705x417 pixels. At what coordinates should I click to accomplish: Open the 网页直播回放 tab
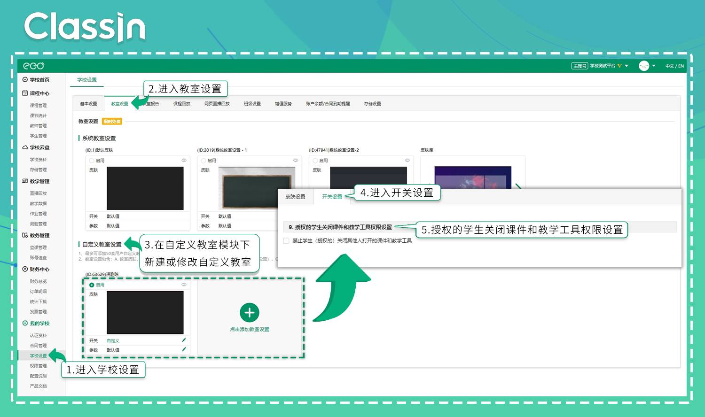[x=217, y=104]
